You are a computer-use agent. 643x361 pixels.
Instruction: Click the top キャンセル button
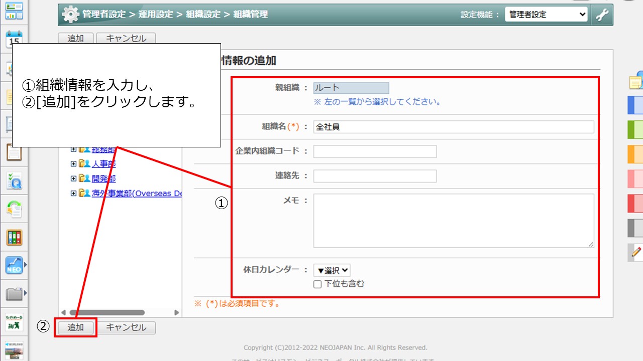coord(126,39)
